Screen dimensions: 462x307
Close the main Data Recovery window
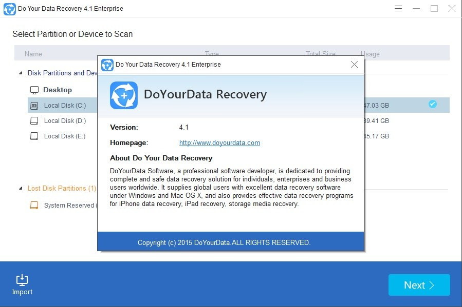click(x=452, y=9)
